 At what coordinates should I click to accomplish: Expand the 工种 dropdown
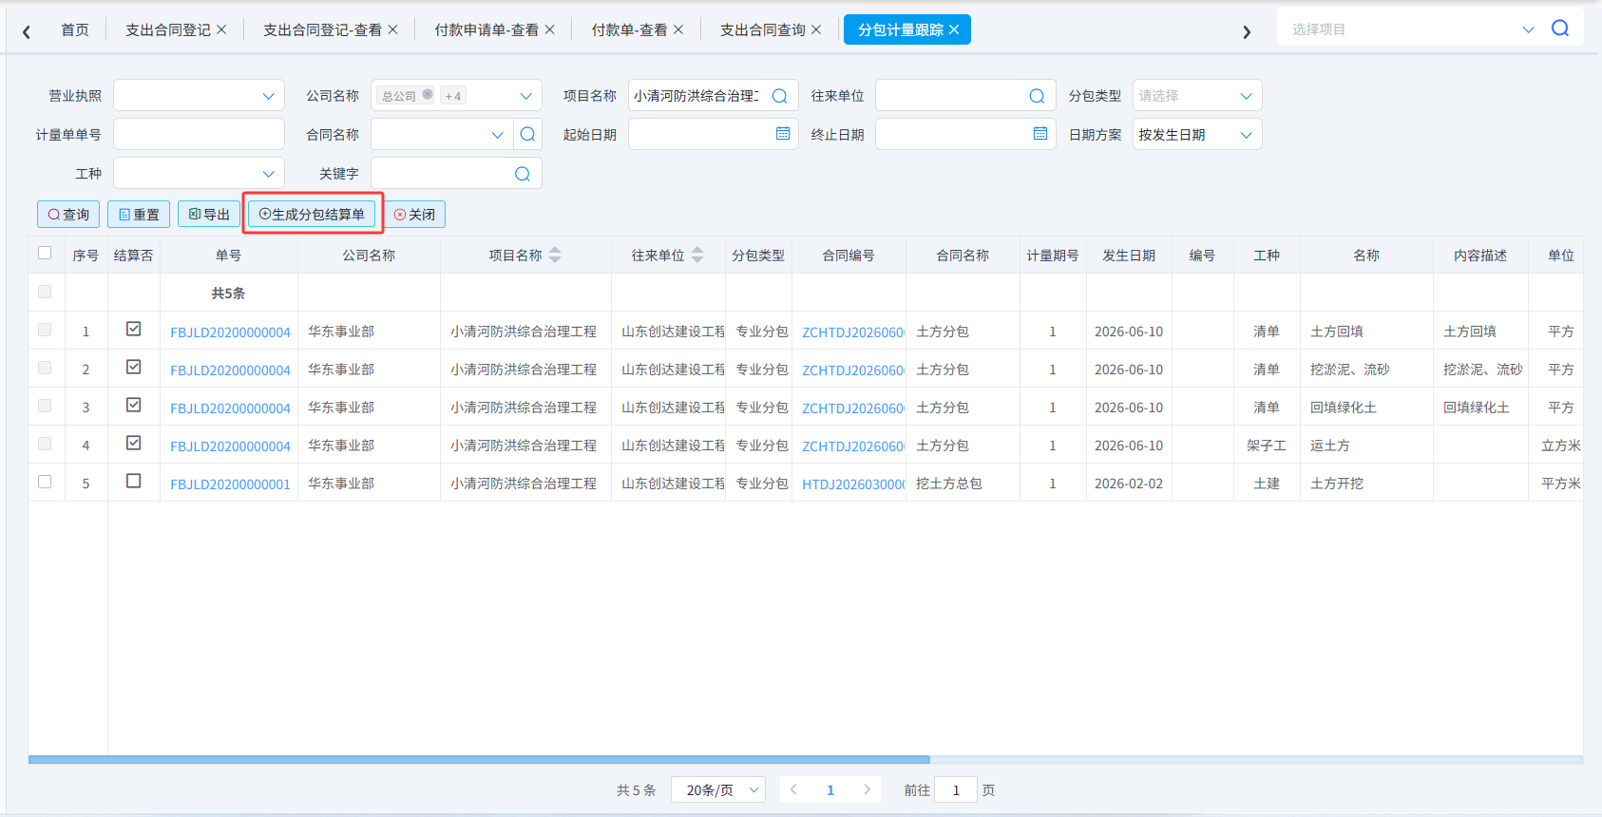[x=199, y=174]
